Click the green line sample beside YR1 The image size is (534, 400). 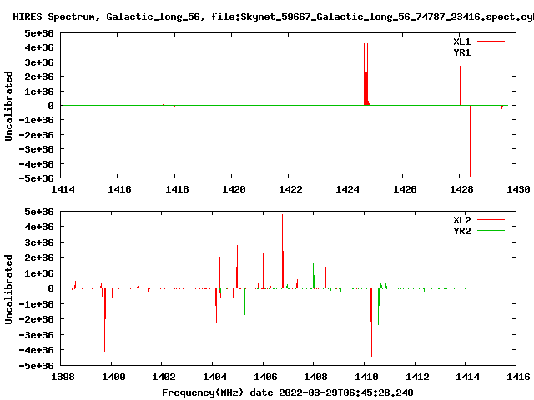pos(491,52)
